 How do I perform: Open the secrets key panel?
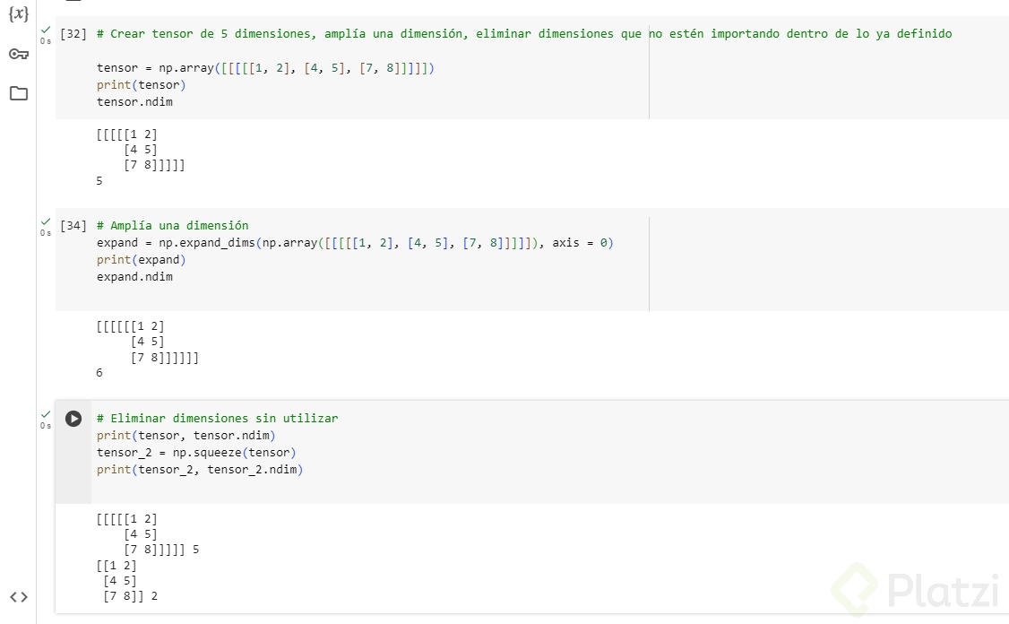19,54
